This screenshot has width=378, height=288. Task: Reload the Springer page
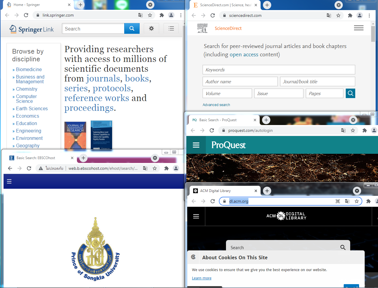click(x=26, y=15)
